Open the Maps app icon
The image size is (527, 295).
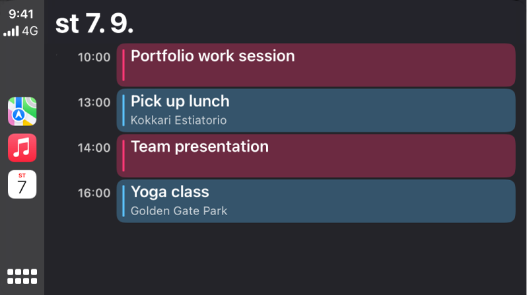click(x=22, y=111)
